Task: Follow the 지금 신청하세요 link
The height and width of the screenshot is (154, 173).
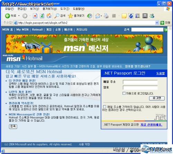Action: point(151,125)
